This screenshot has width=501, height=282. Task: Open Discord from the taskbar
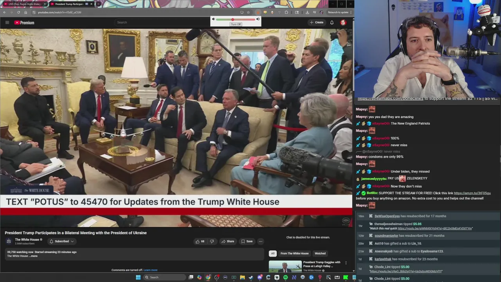pyautogui.click(x=260, y=277)
